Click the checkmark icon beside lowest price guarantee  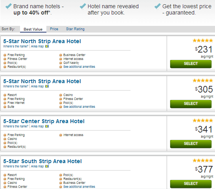157,6
